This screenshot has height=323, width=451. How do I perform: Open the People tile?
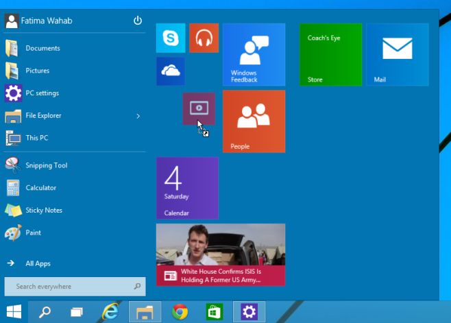point(254,121)
